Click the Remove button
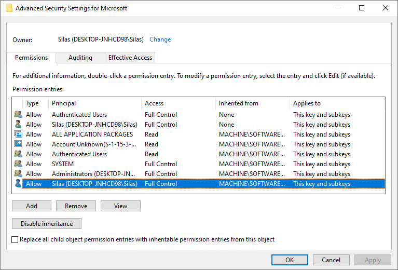Image resolution: width=398 pixels, height=270 pixels. (x=76, y=206)
